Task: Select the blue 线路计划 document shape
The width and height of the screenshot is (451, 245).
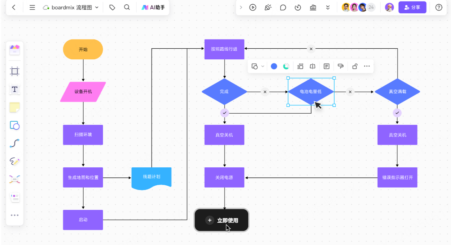Action: [151, 178]
